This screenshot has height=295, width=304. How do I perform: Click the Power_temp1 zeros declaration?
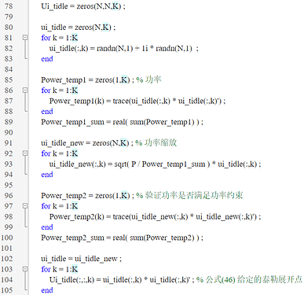(x=87, y=79)
